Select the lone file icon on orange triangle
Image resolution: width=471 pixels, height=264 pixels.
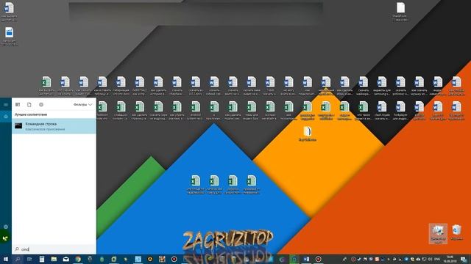pos(308,133)
